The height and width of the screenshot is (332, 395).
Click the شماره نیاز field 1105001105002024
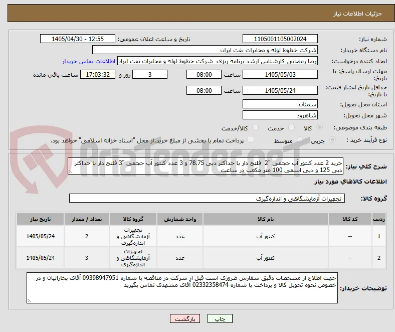(280, 39)
